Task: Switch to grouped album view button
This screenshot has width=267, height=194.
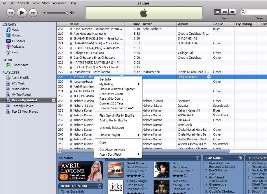Action: (225, 12)
